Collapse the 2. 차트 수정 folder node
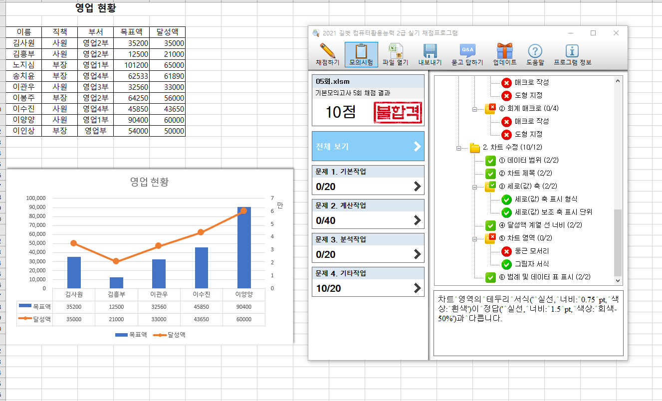The height and width of the screenshot is (401, 662). pos(458,148)
